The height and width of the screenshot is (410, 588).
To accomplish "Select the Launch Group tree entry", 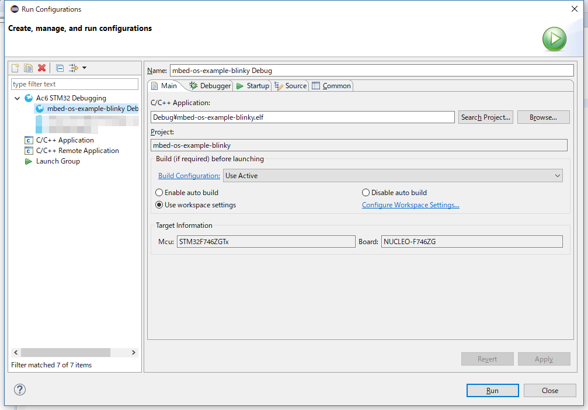I will pos(58,161).
